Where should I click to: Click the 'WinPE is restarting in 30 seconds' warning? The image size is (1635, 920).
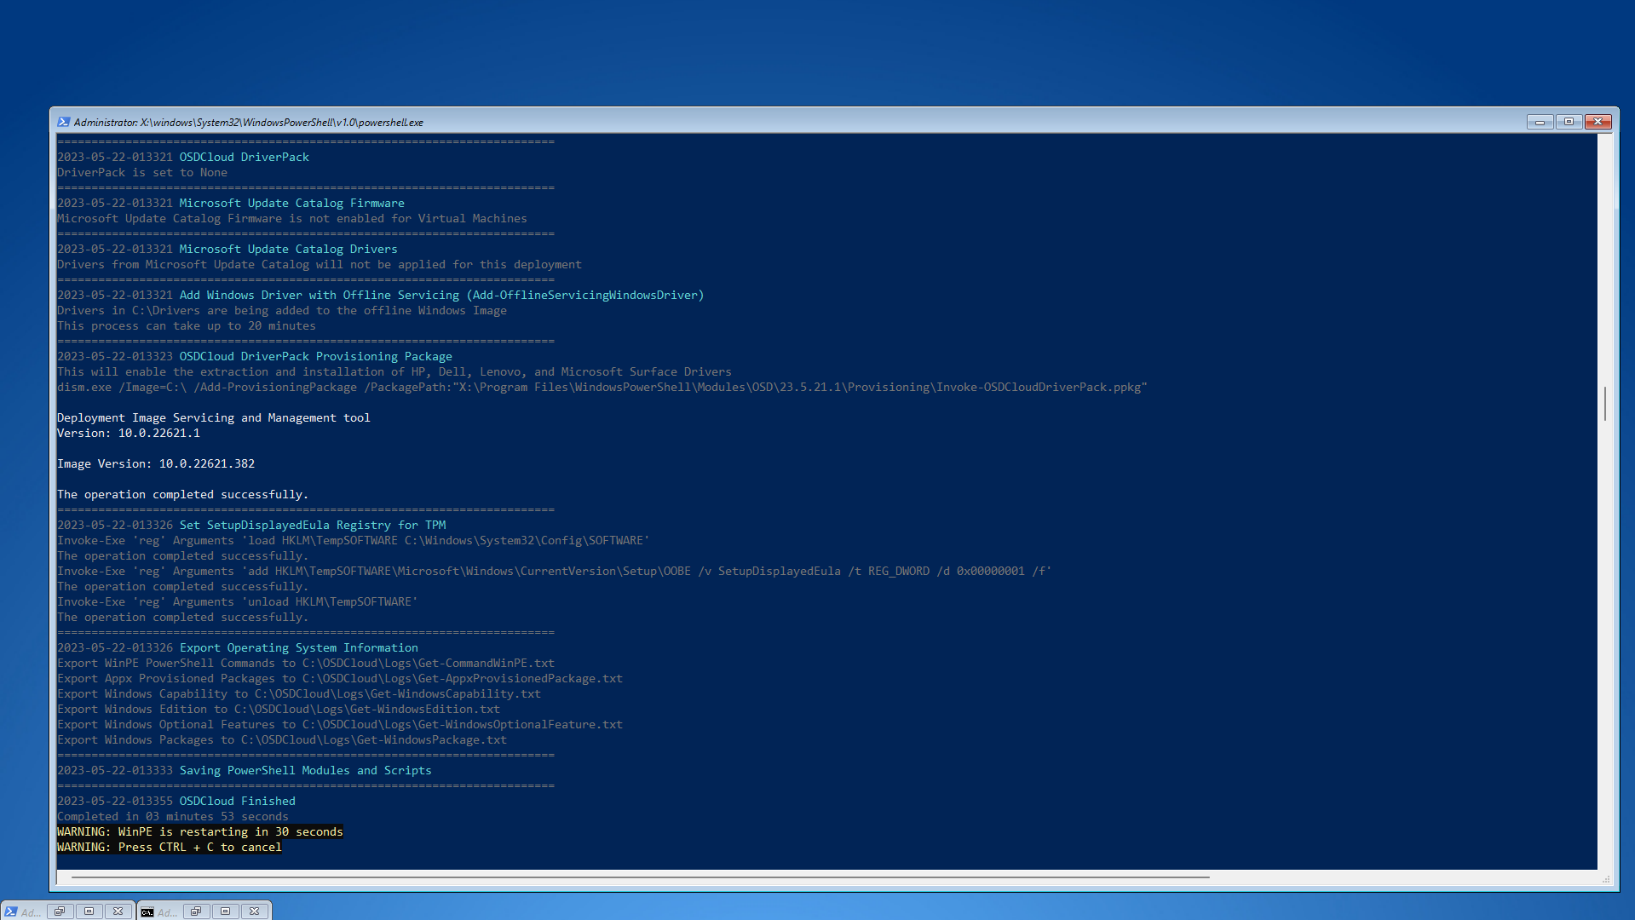point(199,831)
